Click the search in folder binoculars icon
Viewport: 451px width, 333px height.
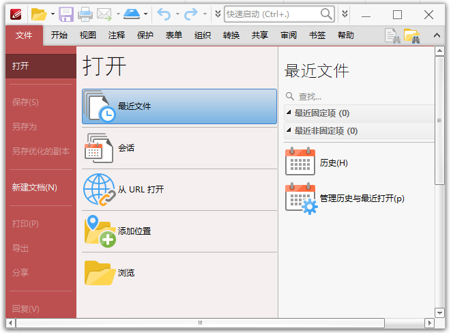point(412,35)
